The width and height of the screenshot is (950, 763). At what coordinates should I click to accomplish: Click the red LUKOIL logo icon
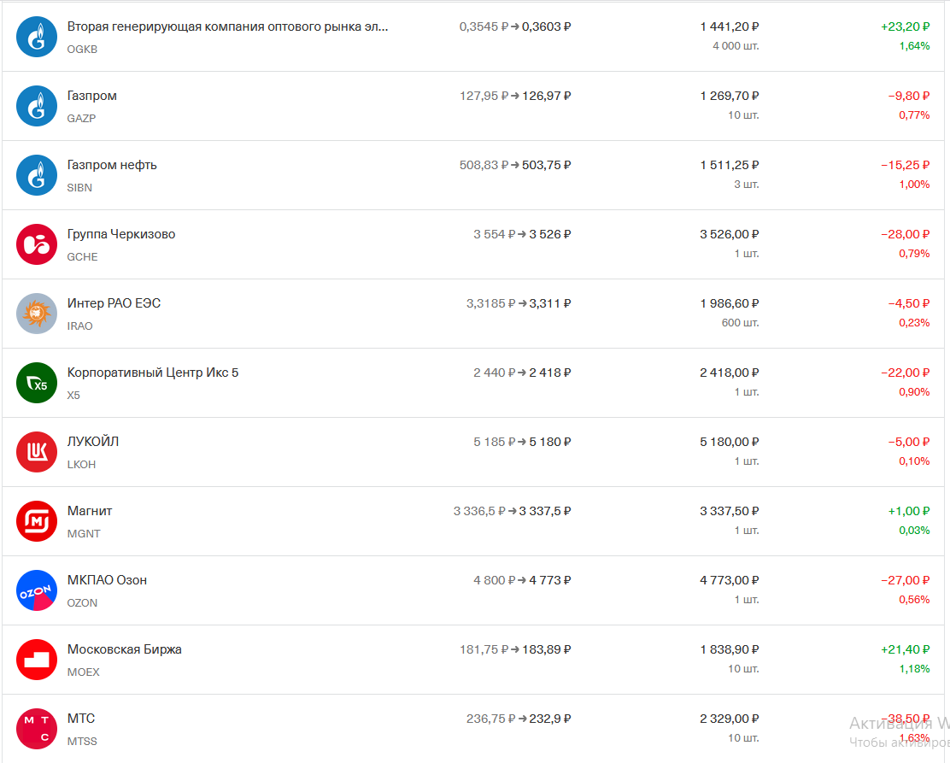click(37, 453)
